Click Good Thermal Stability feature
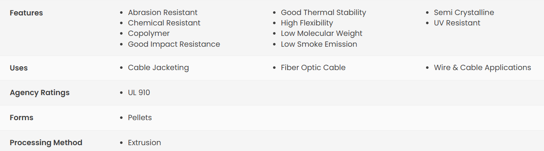Screen dimensions: 544x151 pos(323,13)
